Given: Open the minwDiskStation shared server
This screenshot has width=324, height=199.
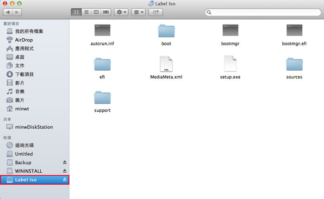Looking at the screenshot, I should [35, 127].
